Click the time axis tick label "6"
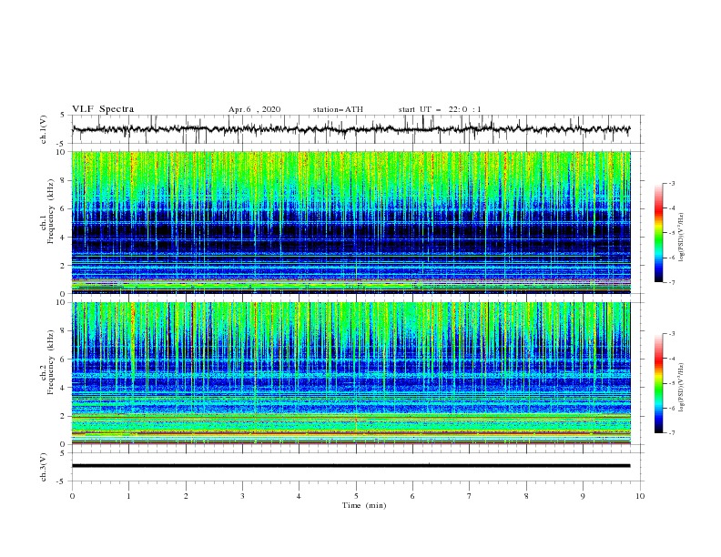 click(x=412, y=496)
